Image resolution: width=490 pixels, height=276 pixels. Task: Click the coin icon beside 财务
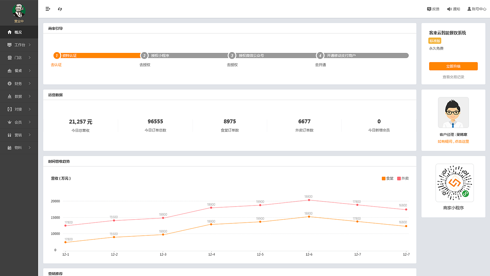click(x=10, y=84)
